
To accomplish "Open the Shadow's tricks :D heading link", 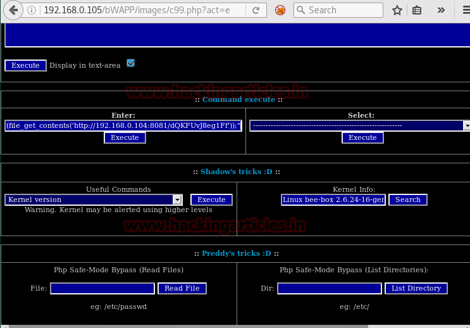I will [236, 172].
